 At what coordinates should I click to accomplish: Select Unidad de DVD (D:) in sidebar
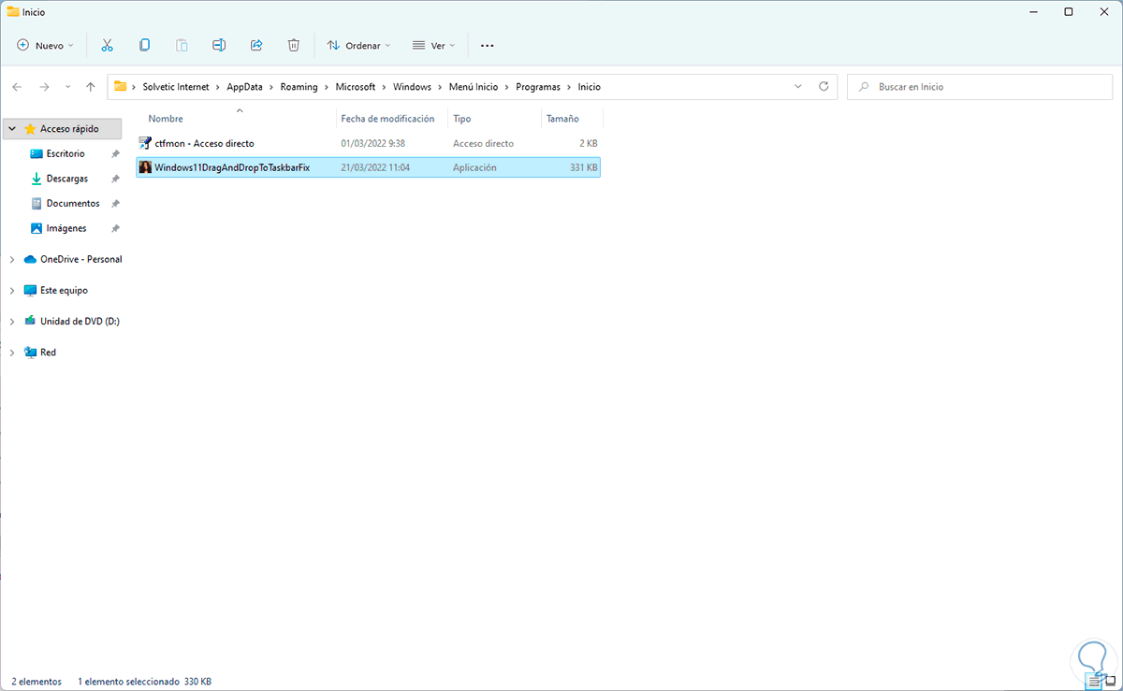click(80, 321)
